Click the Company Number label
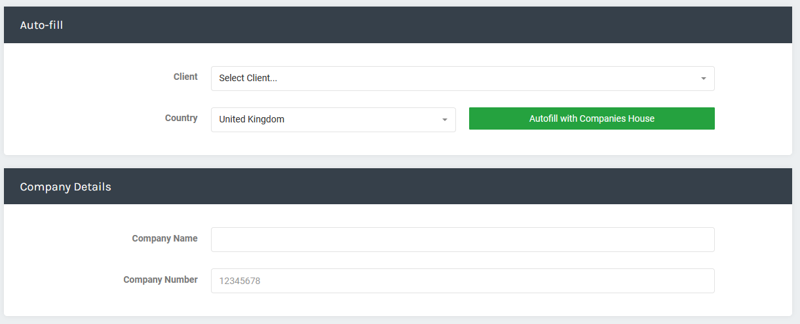This screenshot has width=800, height=324. click(x=161, y=279)
